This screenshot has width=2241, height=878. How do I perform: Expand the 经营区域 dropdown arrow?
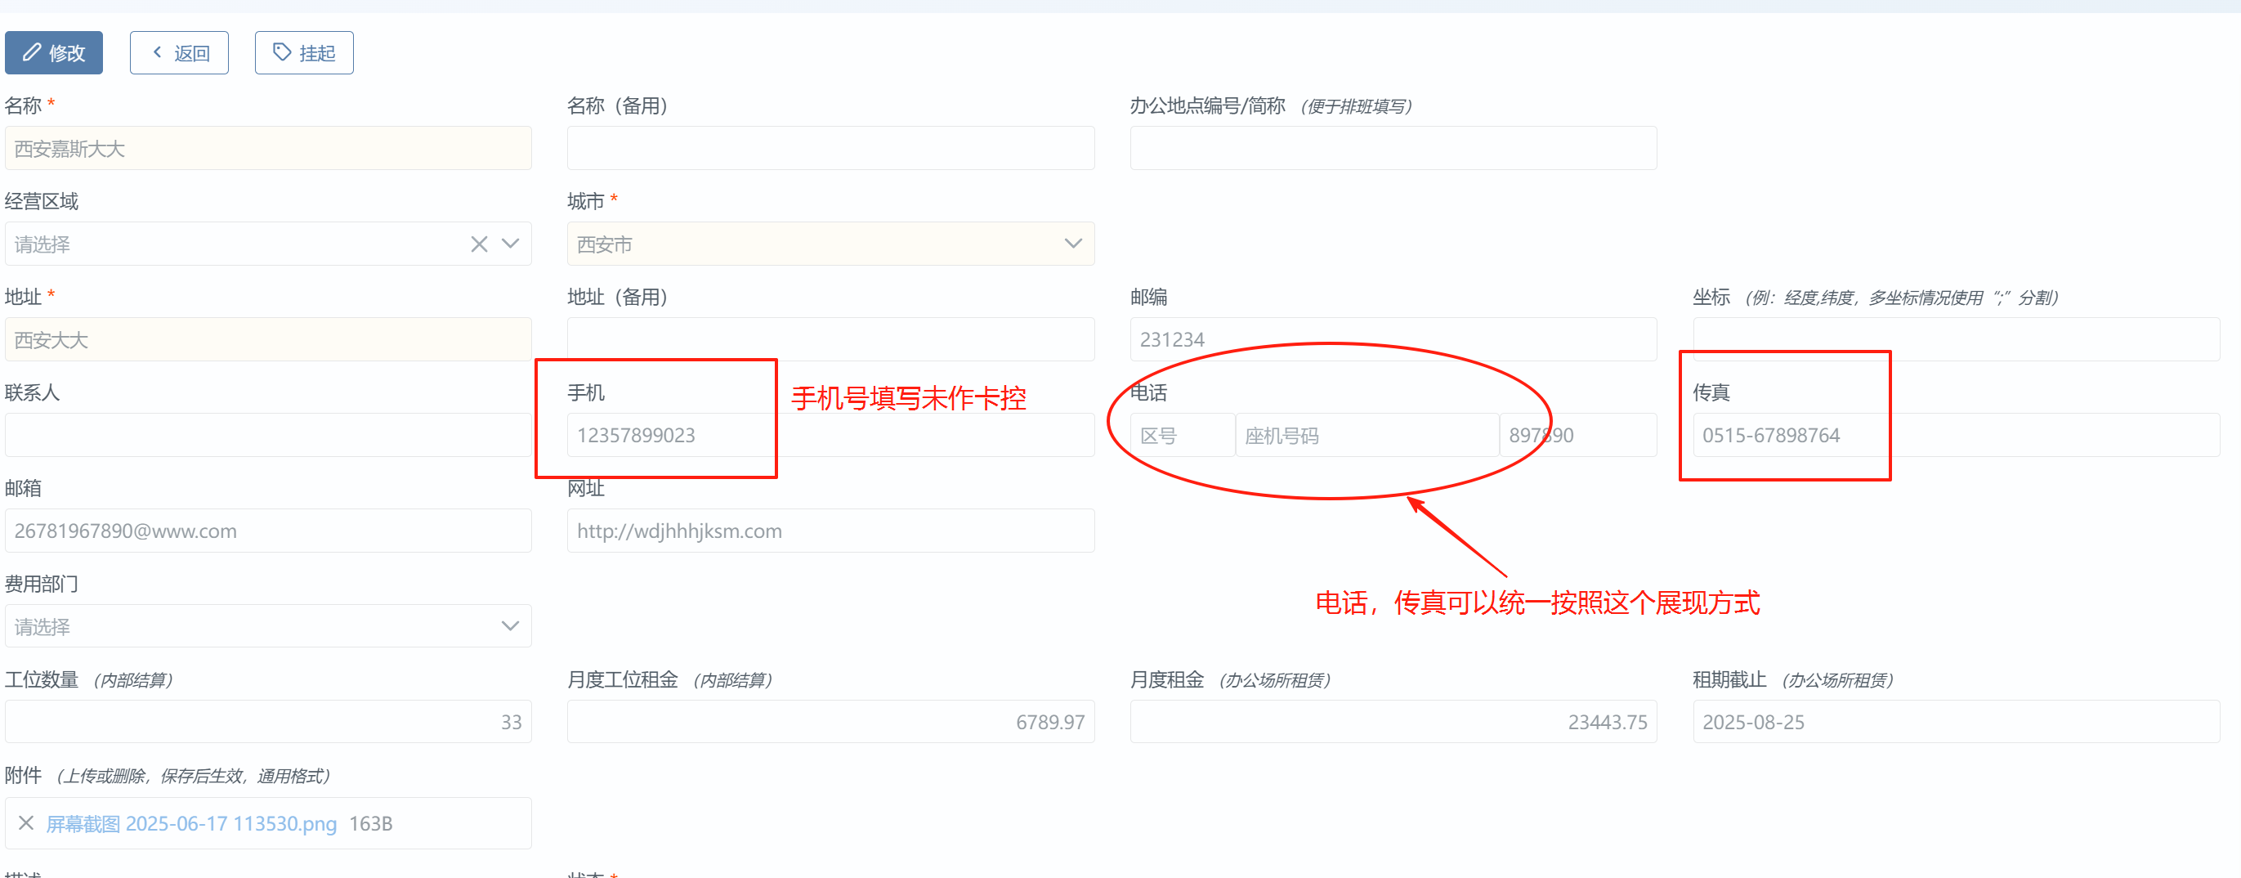click(511, 244)
